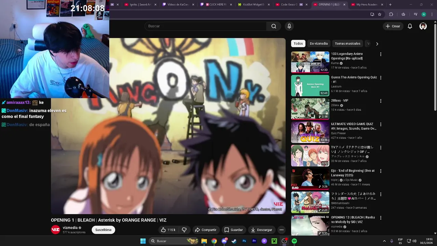Select the Temas musicales filter chip

click(x=348, y=44)
